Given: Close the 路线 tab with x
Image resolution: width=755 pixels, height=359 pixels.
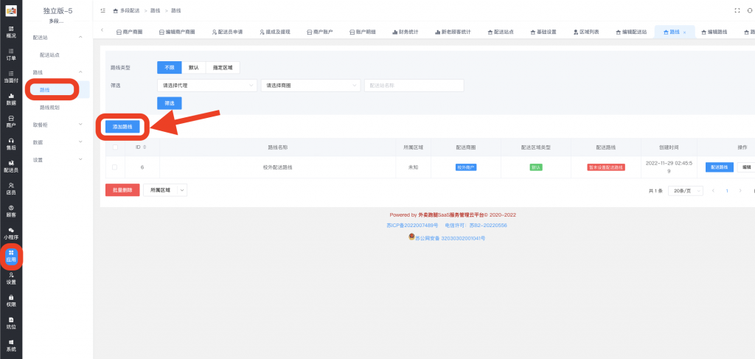Looking at the screenshot, I should [x=685, y=32].
